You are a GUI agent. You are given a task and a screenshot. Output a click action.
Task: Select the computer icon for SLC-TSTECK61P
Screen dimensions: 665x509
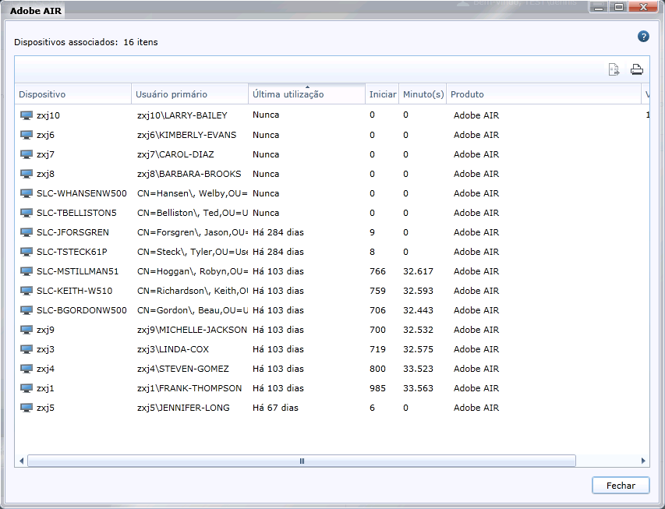click(x=27, y=252)
